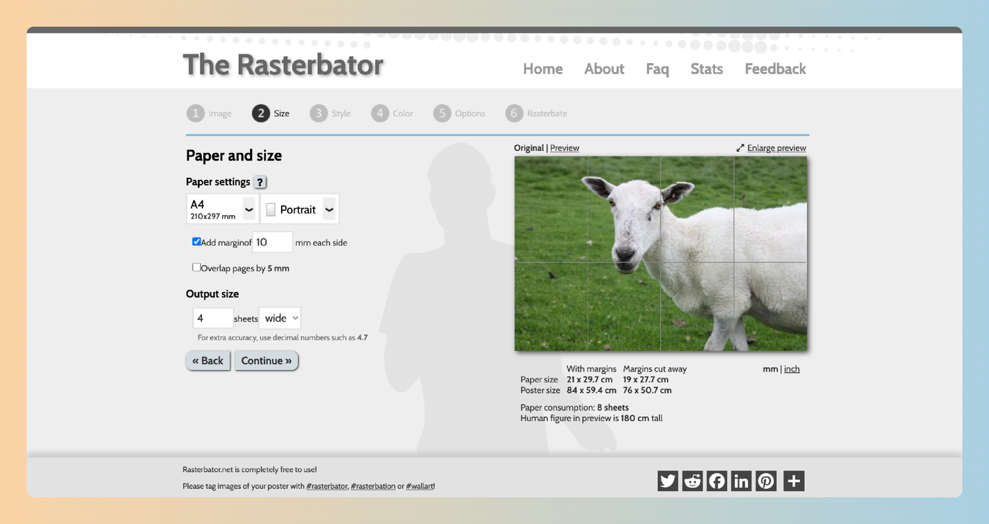The height and width of the screenshot is (524, 989).
Task: Share via the Facebook icon
Action: coord(716,481)
